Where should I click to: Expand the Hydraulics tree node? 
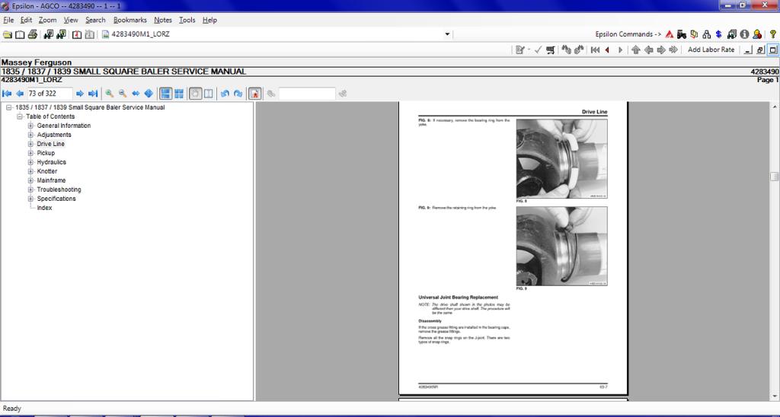click(x=30, y=162)
